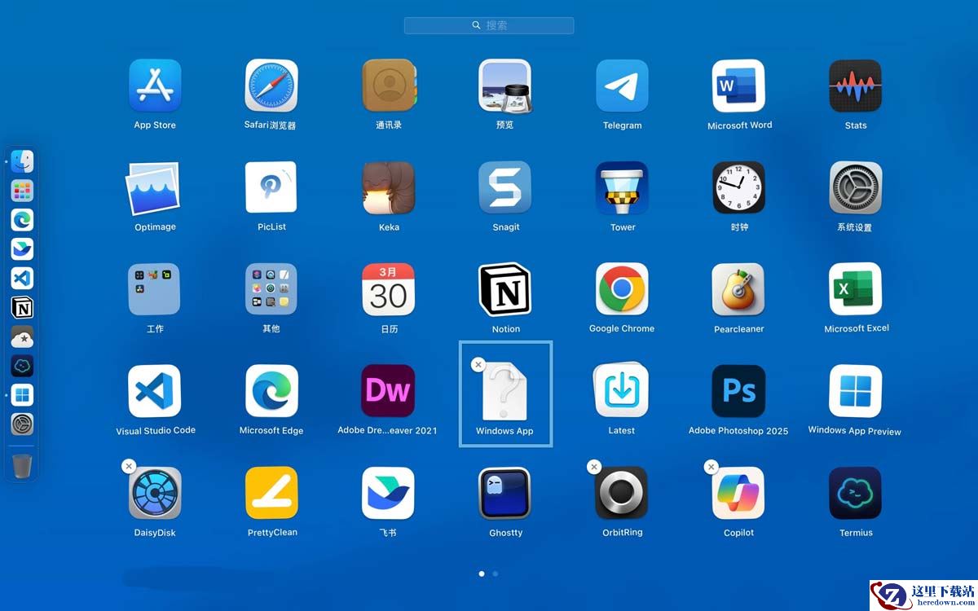Open the 其他 folder
Viewport: 978px width, 611px height.
(271, 289)
